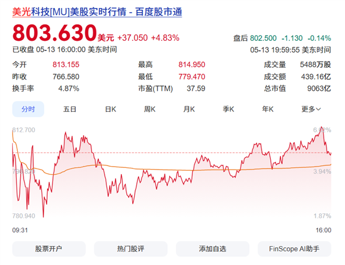The image size is (345, 265).
Task: Click the closing timestamp 已收盘 05-13 16:00:00
Action: (49, 49)
